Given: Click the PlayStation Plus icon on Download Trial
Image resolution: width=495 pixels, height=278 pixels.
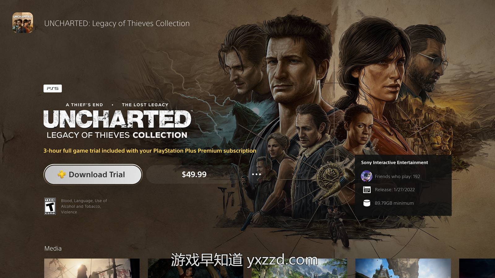Looking at the screenshot, I should point(62,175).
